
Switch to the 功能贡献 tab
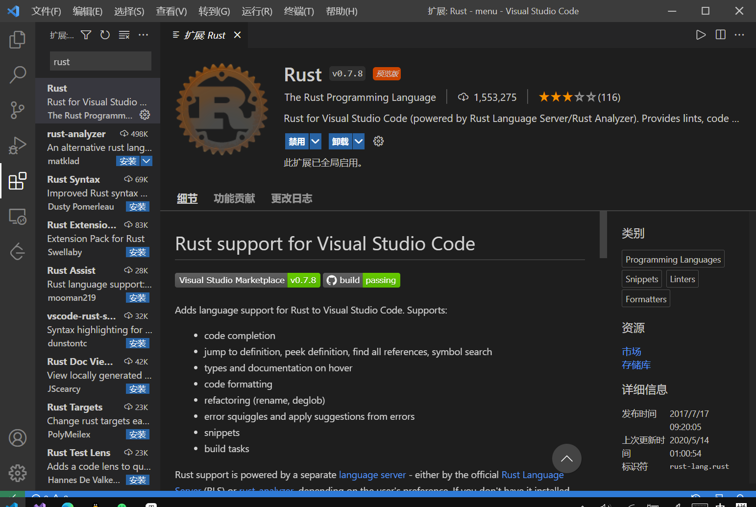[x=234, y=198]
